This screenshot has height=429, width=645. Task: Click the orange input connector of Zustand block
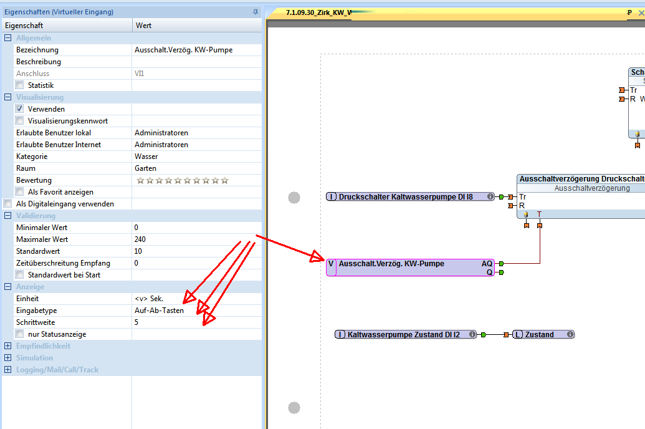[x=507, y=335]
